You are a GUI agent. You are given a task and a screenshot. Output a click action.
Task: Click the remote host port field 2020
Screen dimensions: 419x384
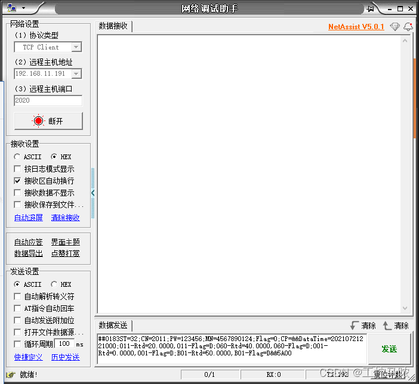point(48,100)
